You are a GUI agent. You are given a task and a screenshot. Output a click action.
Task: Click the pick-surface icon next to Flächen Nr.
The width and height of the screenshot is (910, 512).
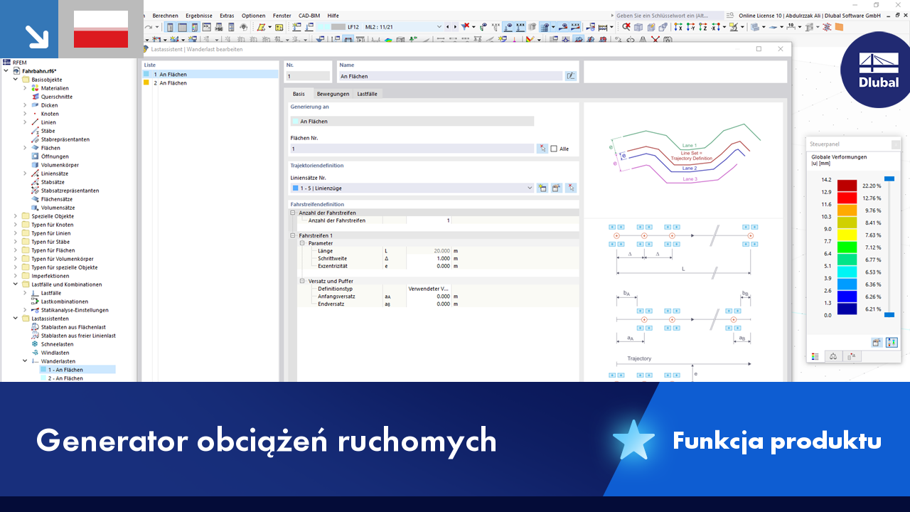point(542,149)
